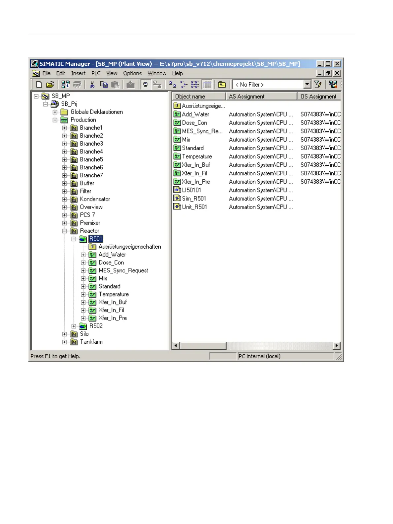Click the Unit_R501 chart icon in list
The width and height of the screenshot is (393, 524).
point(177,207)
